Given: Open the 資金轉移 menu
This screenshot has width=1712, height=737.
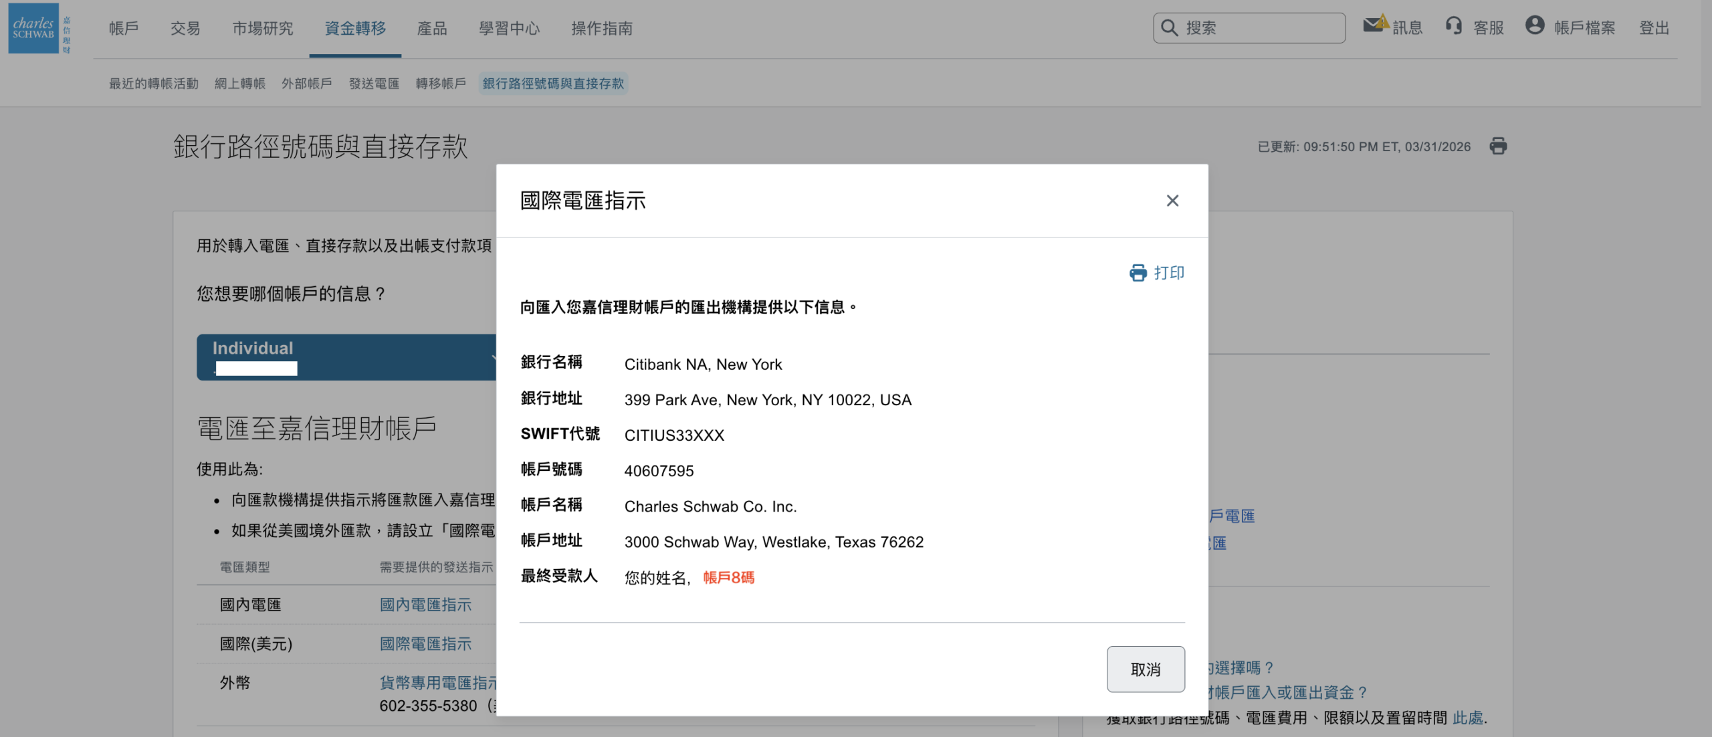Looking at the screenshot, I should point(354,29).
